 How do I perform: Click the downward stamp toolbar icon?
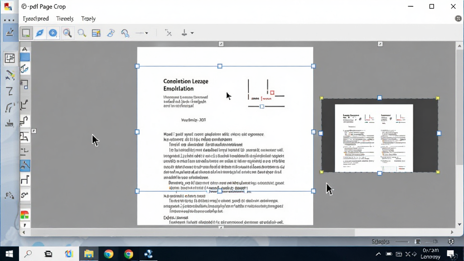click(184, 33)
